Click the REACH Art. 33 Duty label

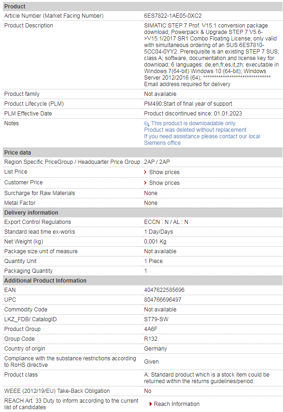[71, 404]
